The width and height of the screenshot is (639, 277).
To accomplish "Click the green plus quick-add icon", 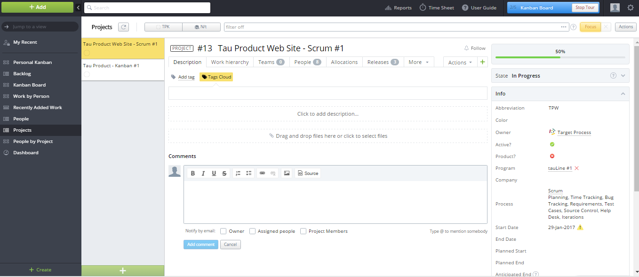I will tap(482, 62).
